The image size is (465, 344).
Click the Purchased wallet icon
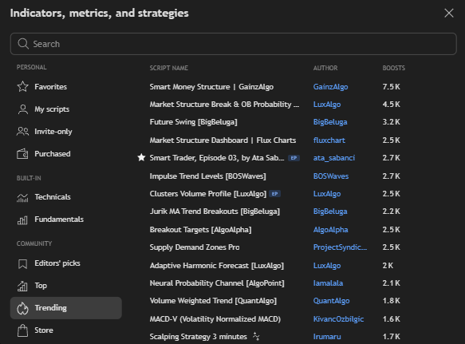coord(22,154)
